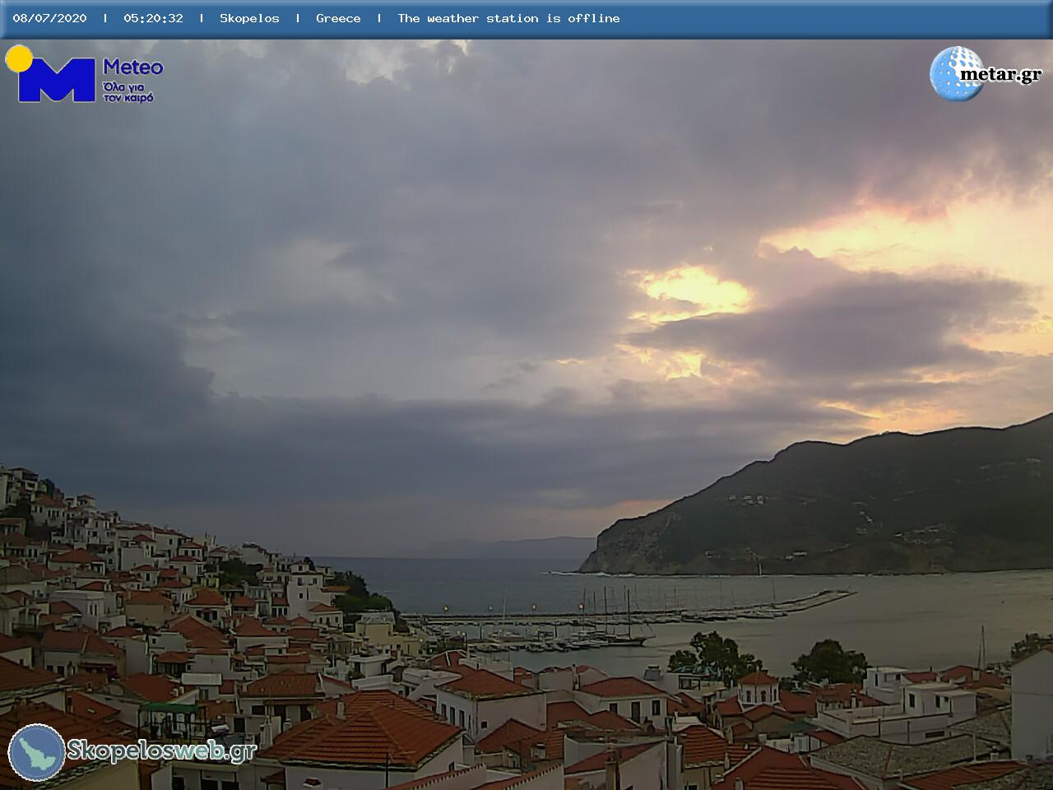Viewport: 1053px width, 790px height.
Task: Click the metar.gr globe logo
Action: 957,73
